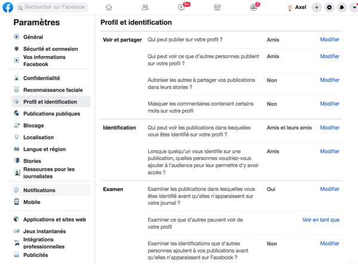
Task: Open the notifications bell icon
Action: coord(342,8)
